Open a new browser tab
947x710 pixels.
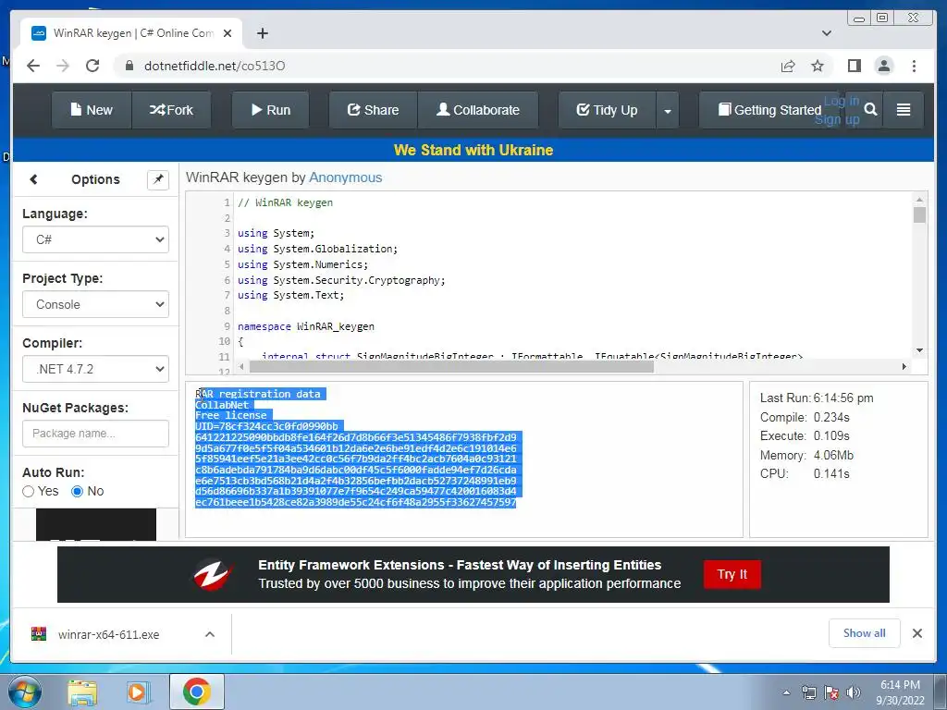coord(262,33)
